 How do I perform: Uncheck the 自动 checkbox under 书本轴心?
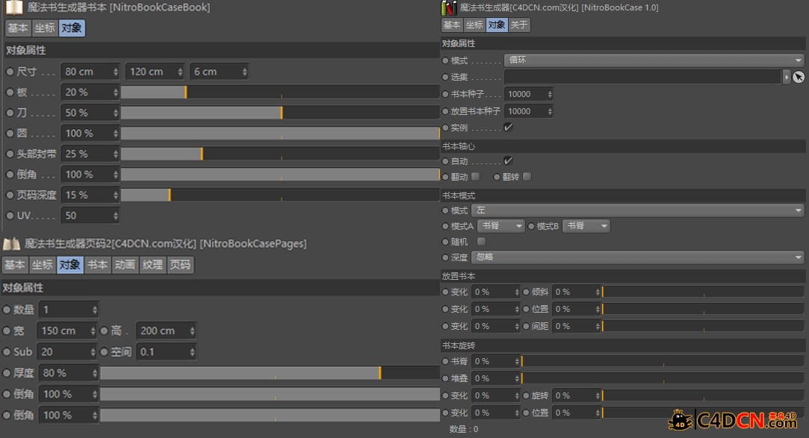click(508, 160)
